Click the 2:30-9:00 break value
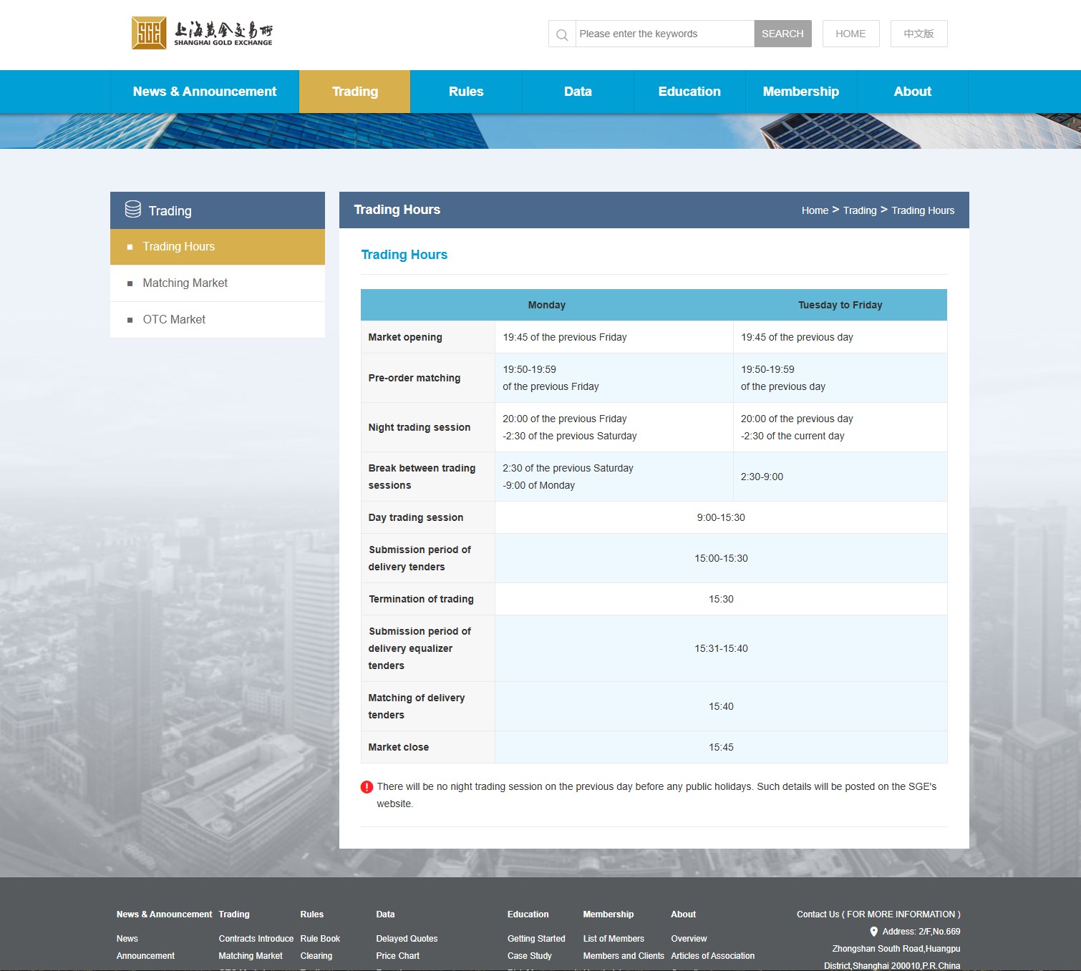 [x=762, y=477]
